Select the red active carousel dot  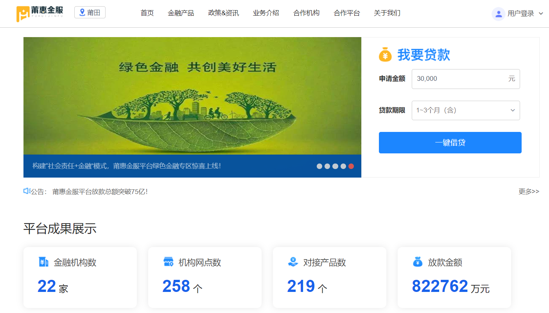[x=351, y=166]
